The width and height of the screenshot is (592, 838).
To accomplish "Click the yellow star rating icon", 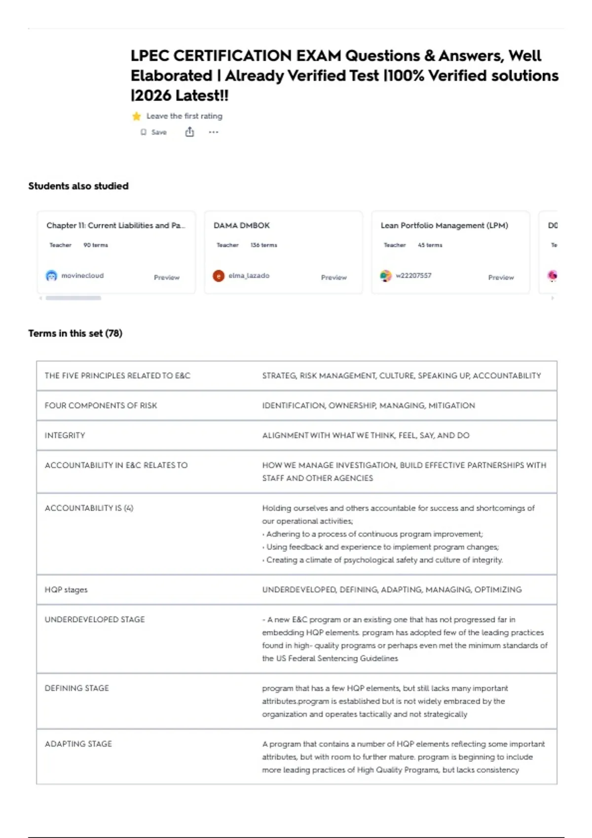I will (x=137, y=116).
